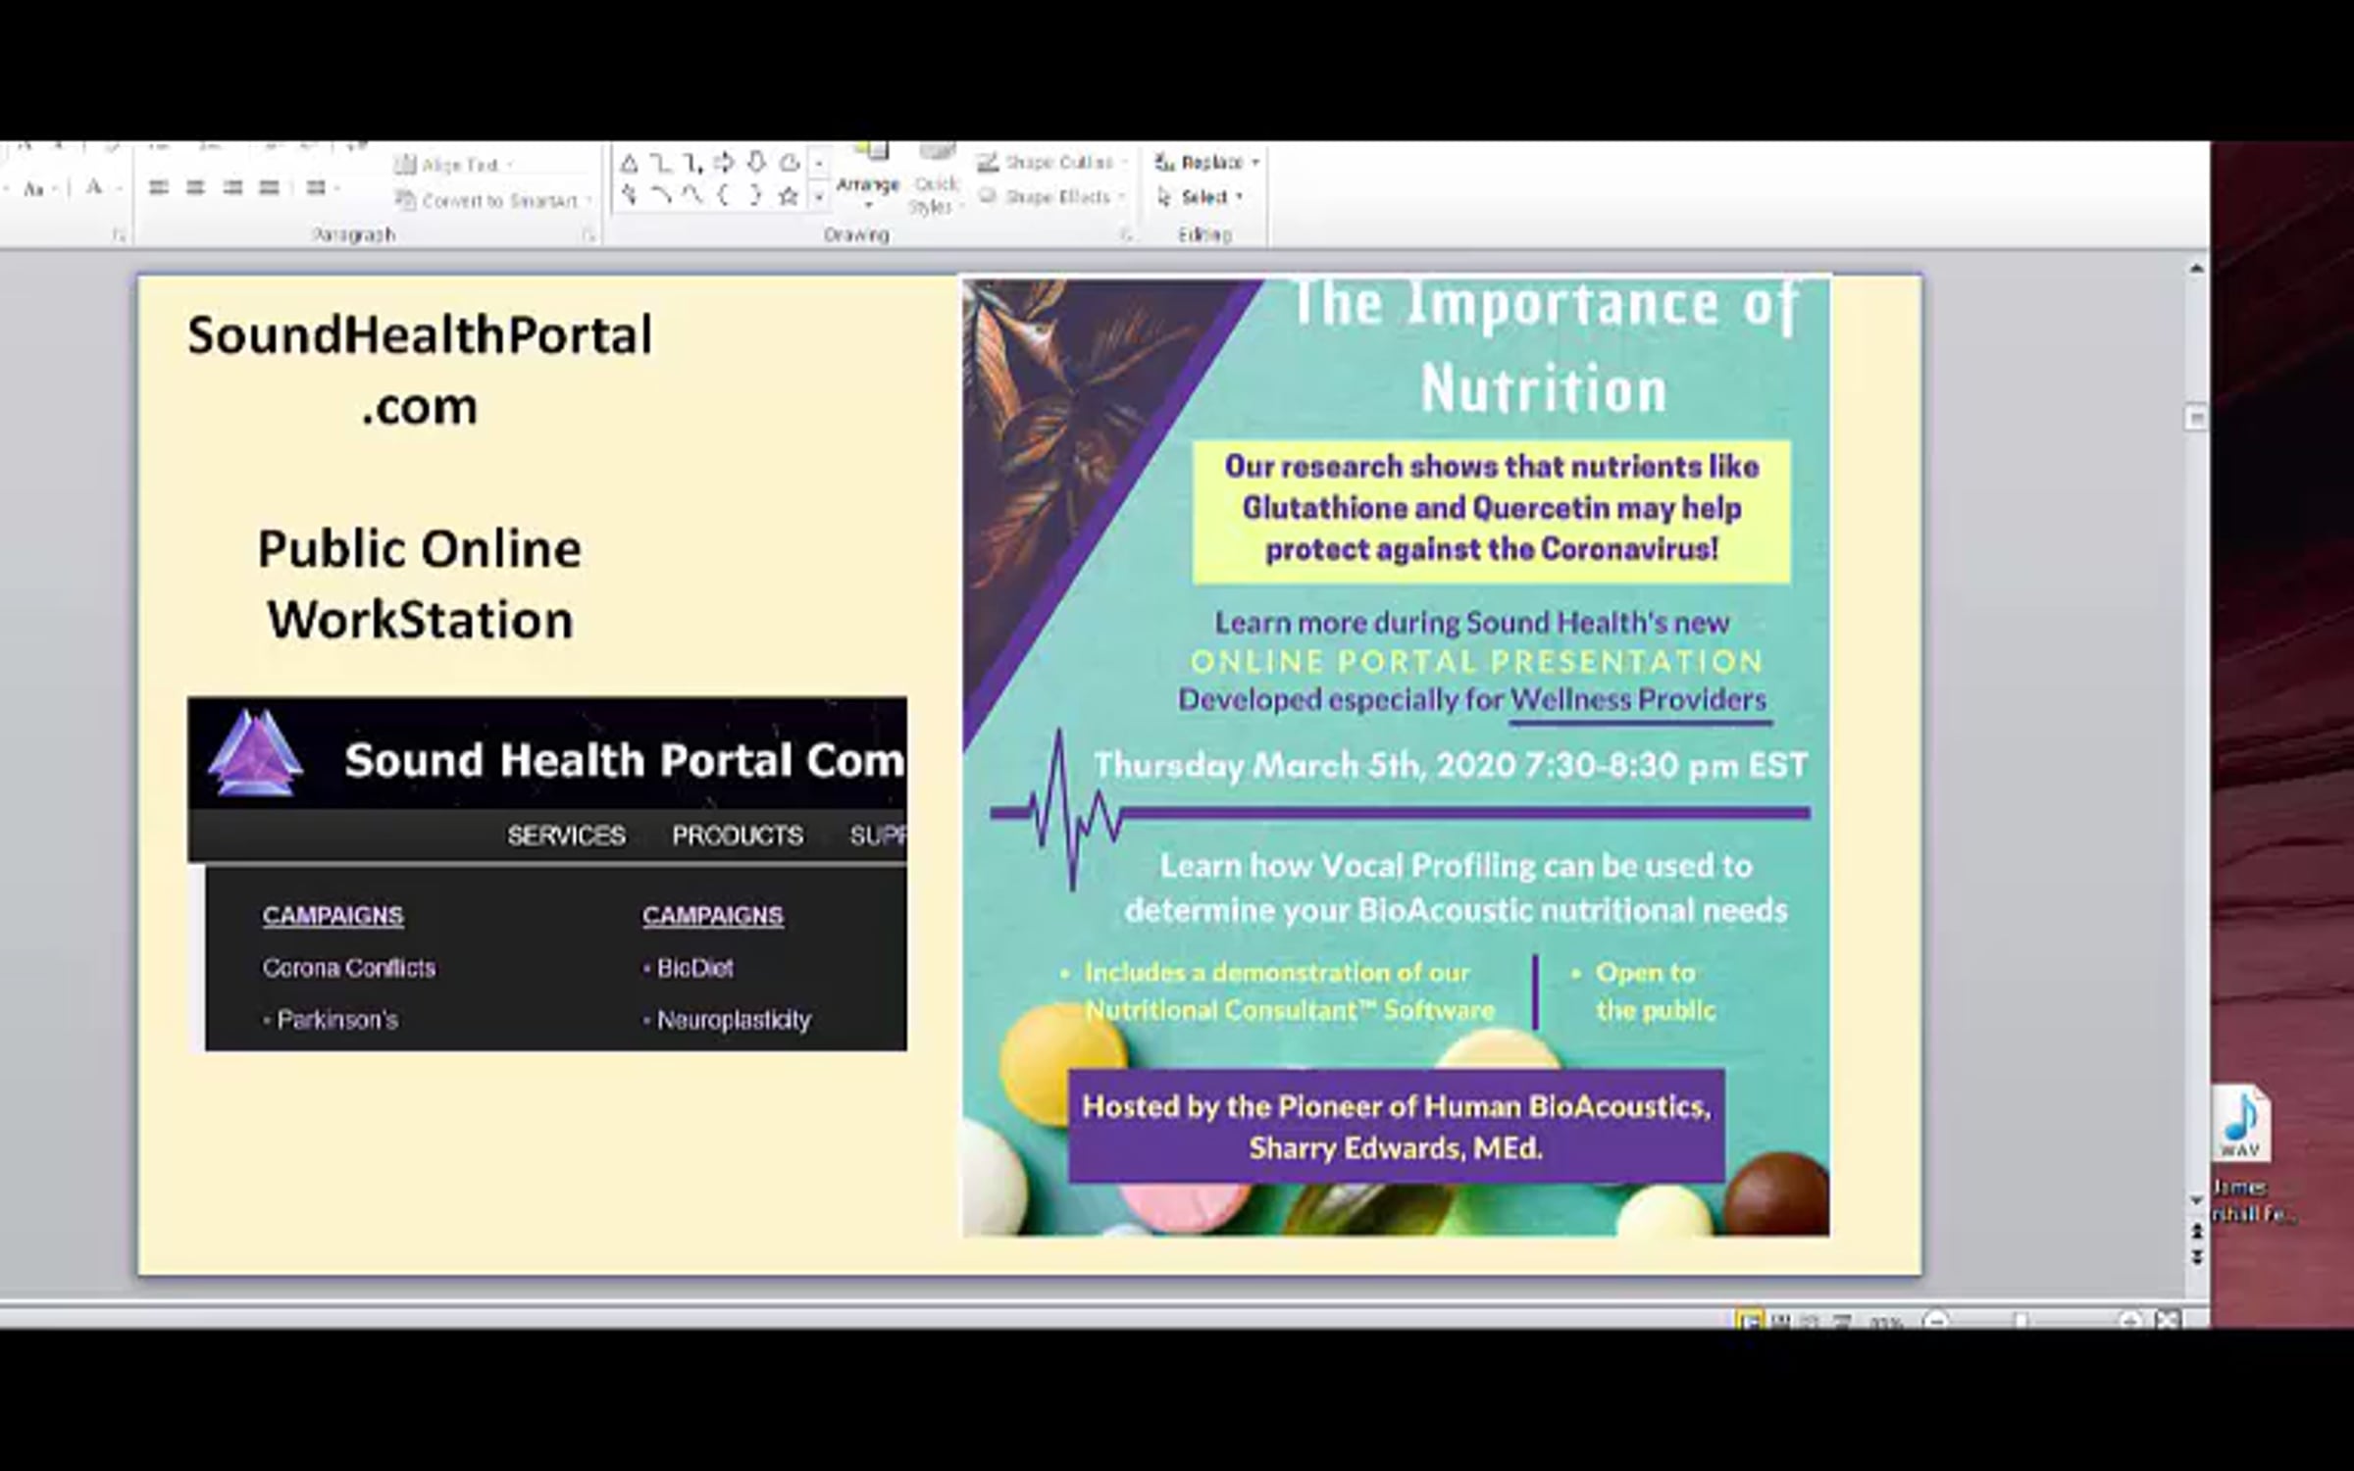This screenshot has width=2354, height=1471.
Task: Click the Corona Conflicts entry
Action: click(x=349, y=968)
